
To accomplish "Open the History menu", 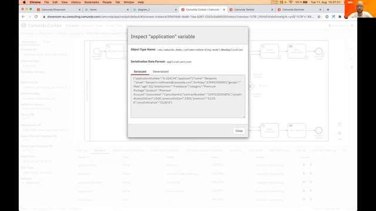I will tap(76, 2).
